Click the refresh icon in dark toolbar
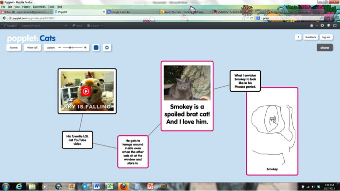The width and height of the screenshot is (340, 191). (335, 26)
